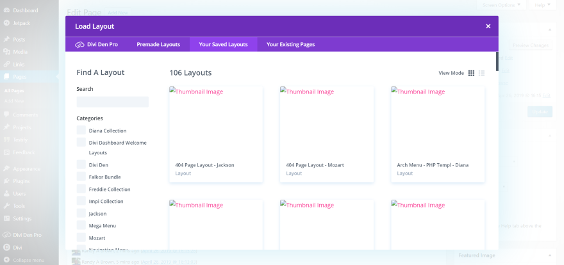
Task: Click the Users icon in sidebar
Action: tap(6, 193)
